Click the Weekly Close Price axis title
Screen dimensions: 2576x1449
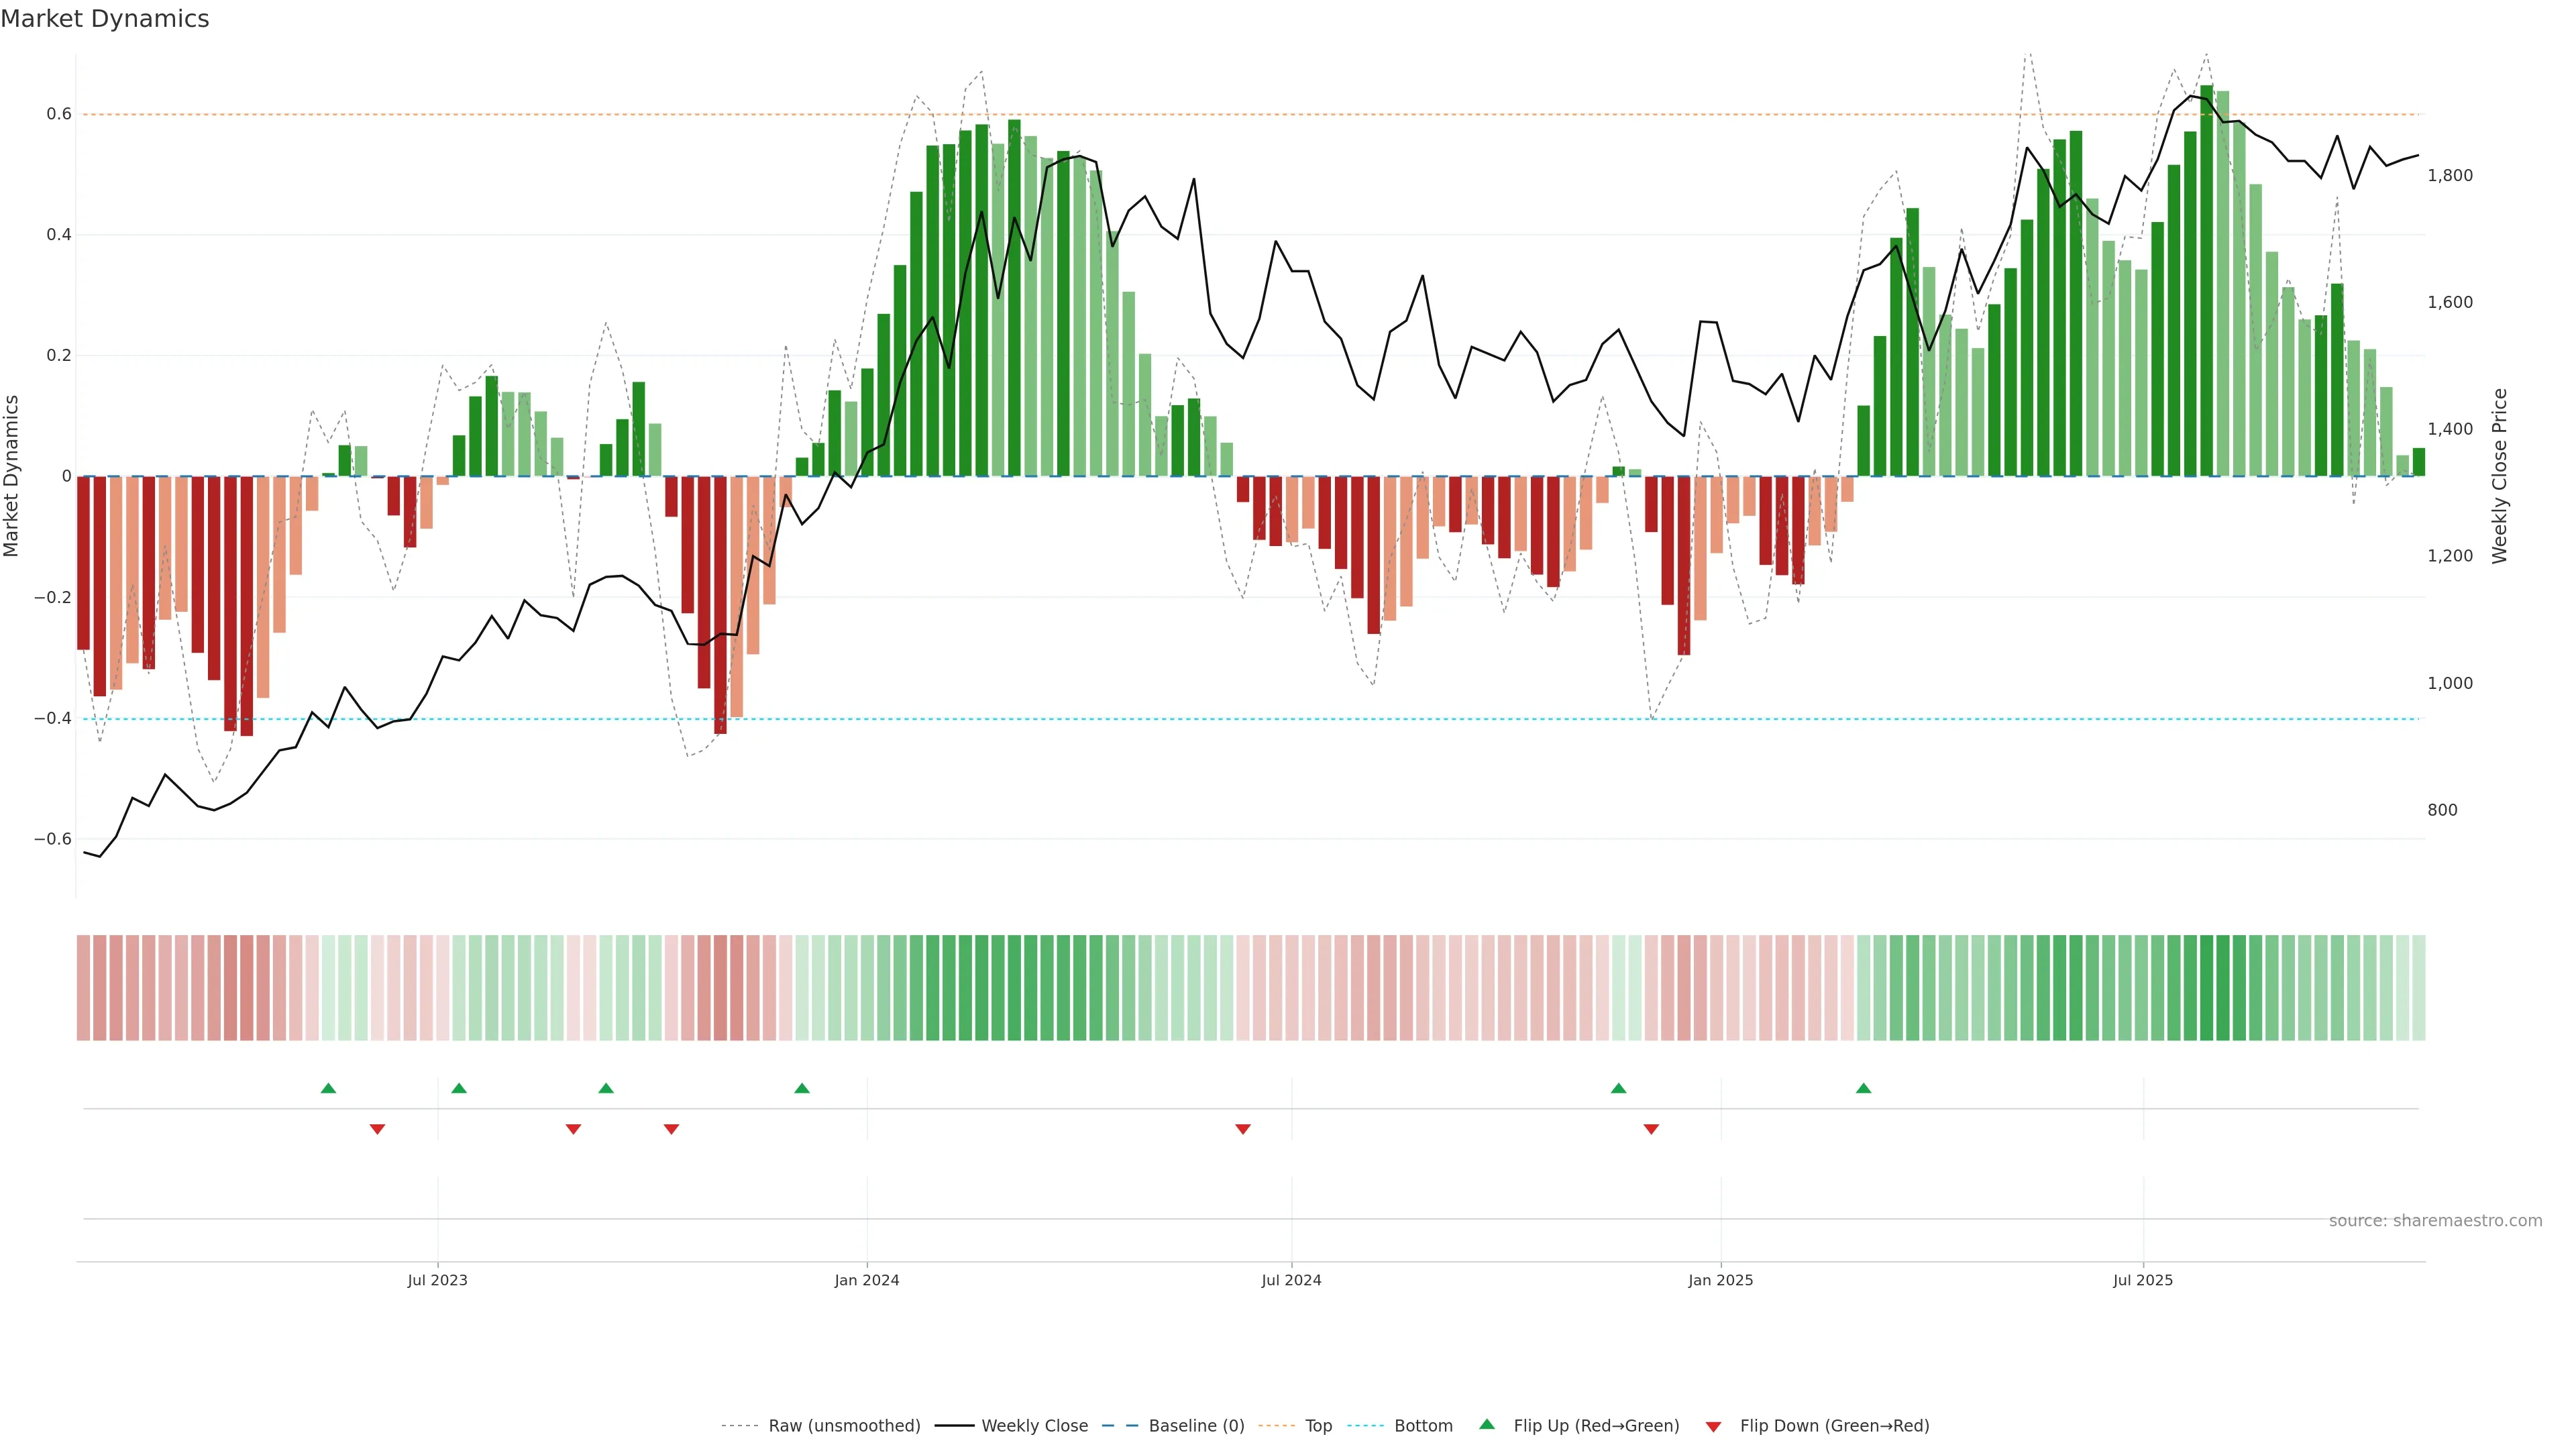2499,476
